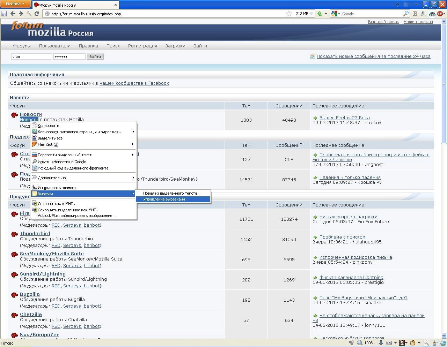The height and width of the screenshot is (347, 447).
Task: Open the Форумы navigation item
Action: point(22,46)
